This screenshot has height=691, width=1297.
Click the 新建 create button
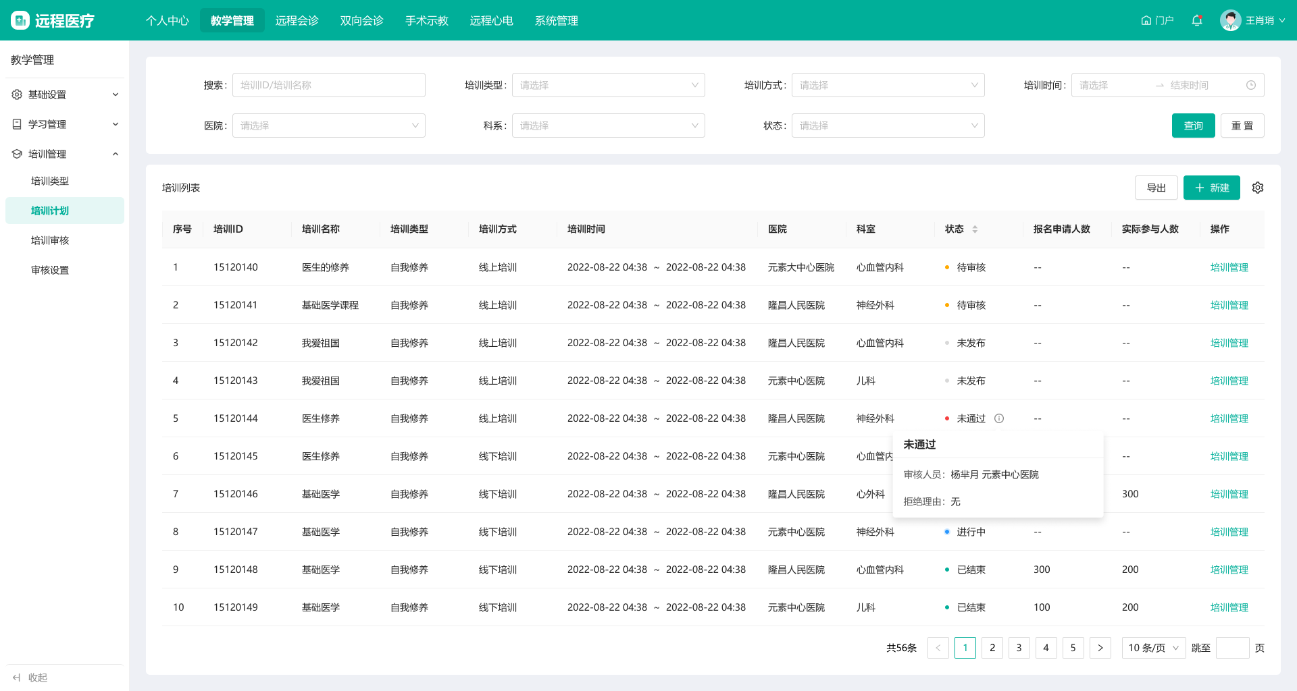[1211, 188]
